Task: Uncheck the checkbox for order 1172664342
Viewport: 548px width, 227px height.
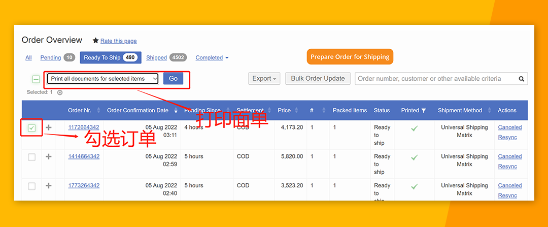Action: click(x=32, y=128)
